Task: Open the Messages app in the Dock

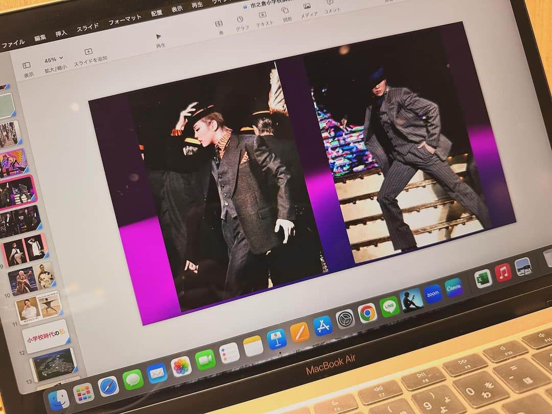Action: point(133,379)
